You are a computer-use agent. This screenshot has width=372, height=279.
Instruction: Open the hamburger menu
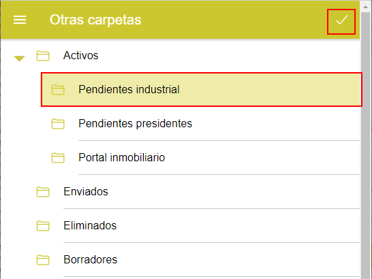[20, 20]
